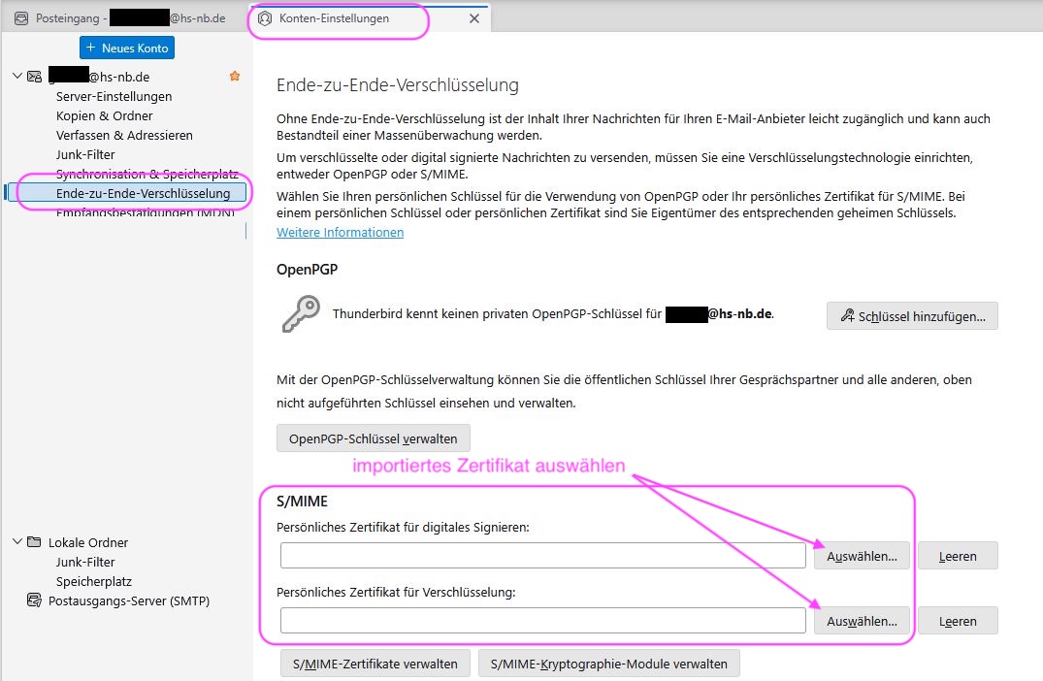The width and height of the screenshot is (1043, 681).
Task: Click the Lokale Ordner folder icon
Action: 34,542
